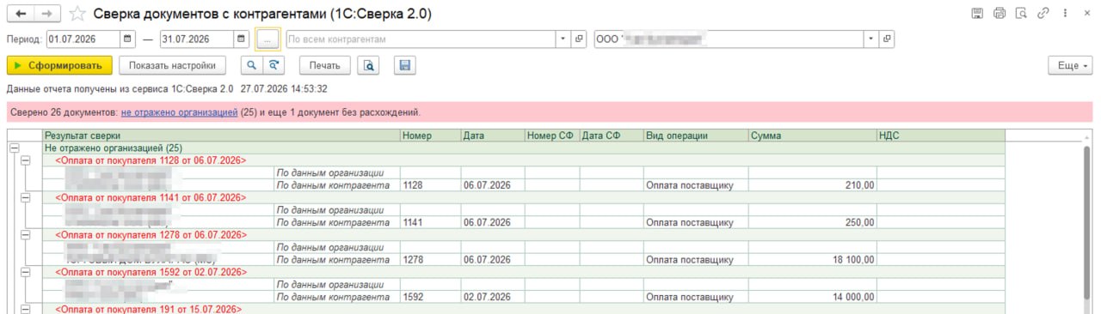This screenshot has width=1101, height=314.
Task: Click the 'Номер СФ' column header
Action: 551,136
